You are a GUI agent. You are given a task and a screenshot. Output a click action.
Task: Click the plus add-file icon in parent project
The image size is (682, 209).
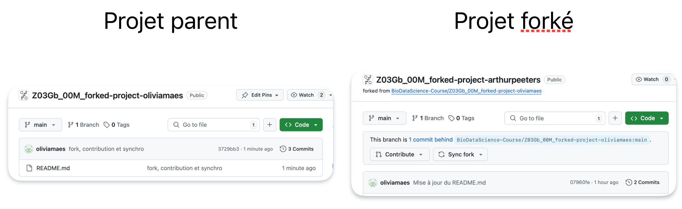(x=270, y=125)
